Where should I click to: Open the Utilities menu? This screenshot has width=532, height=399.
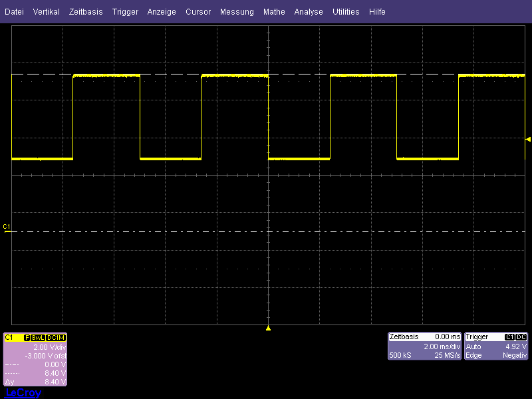coord(346,12)
